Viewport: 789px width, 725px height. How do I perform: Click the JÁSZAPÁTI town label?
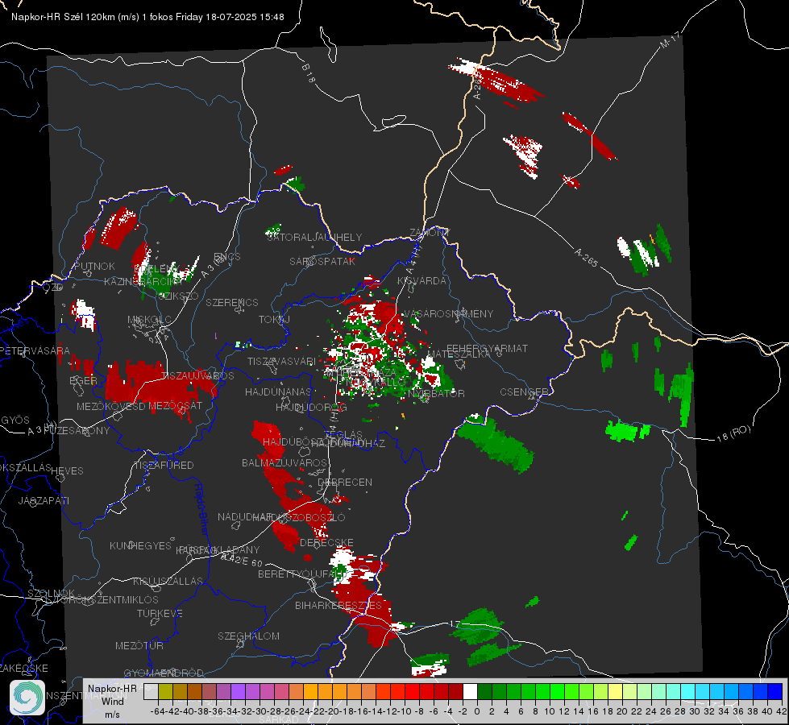click(44, 500)
